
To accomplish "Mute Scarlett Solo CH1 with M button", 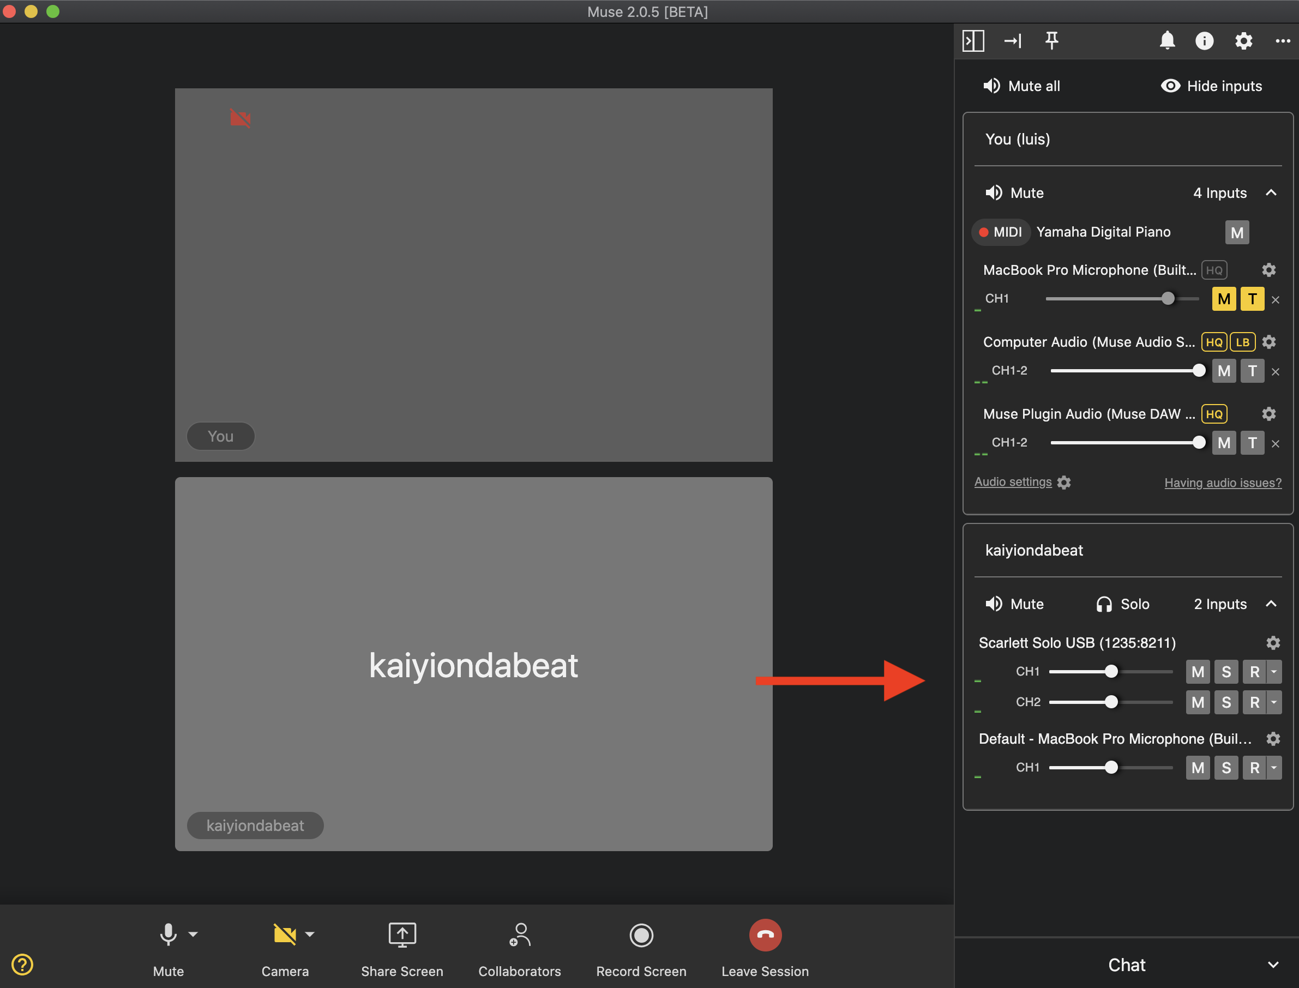I will 1198,672.
